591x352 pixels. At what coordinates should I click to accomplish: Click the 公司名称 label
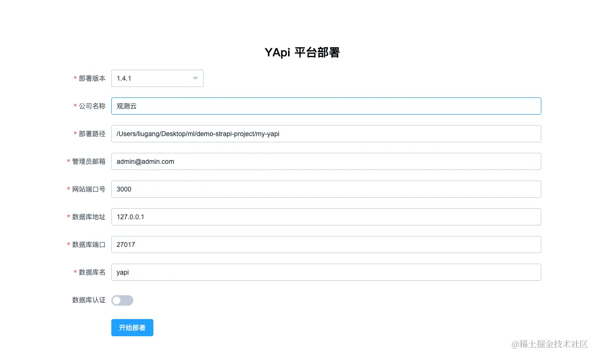[x=92, y=106]
